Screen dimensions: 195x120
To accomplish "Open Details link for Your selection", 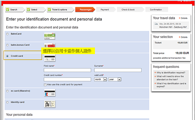I will tap(183, 37).
